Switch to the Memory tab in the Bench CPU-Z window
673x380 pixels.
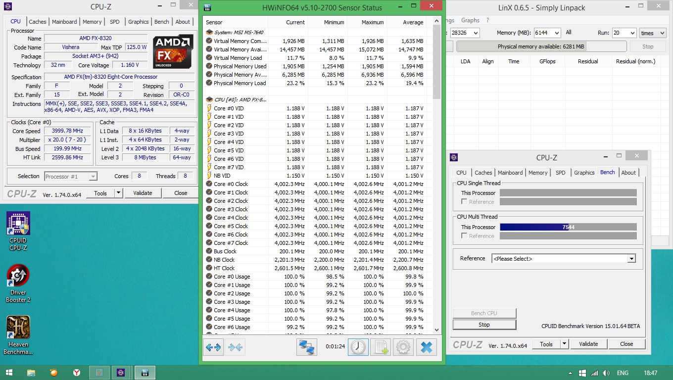pos(538,173)
